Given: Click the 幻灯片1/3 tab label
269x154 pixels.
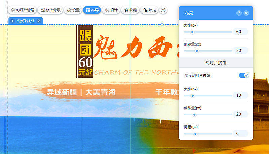Looking at the screenshot, I should 26,21.
